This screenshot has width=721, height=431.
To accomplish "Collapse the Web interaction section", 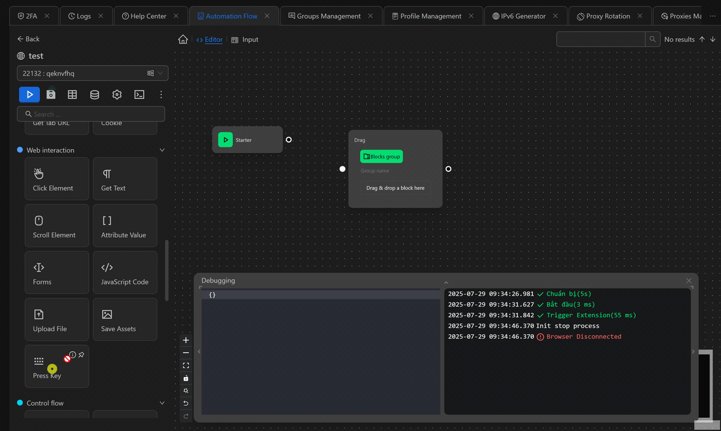I will pos(162,150).
